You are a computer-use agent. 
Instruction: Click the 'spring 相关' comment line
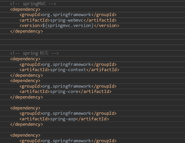click(34, 53)
